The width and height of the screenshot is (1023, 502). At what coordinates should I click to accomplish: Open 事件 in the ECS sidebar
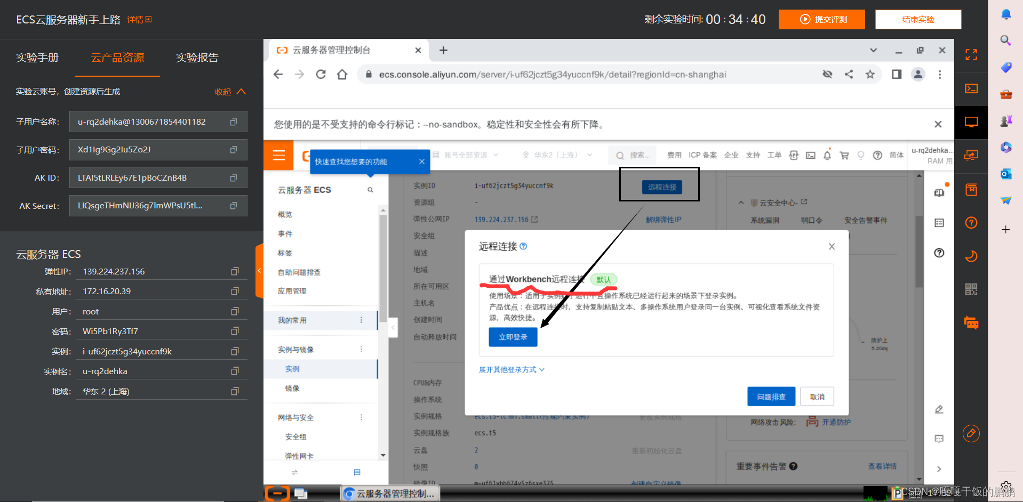(x=285, y=233)
